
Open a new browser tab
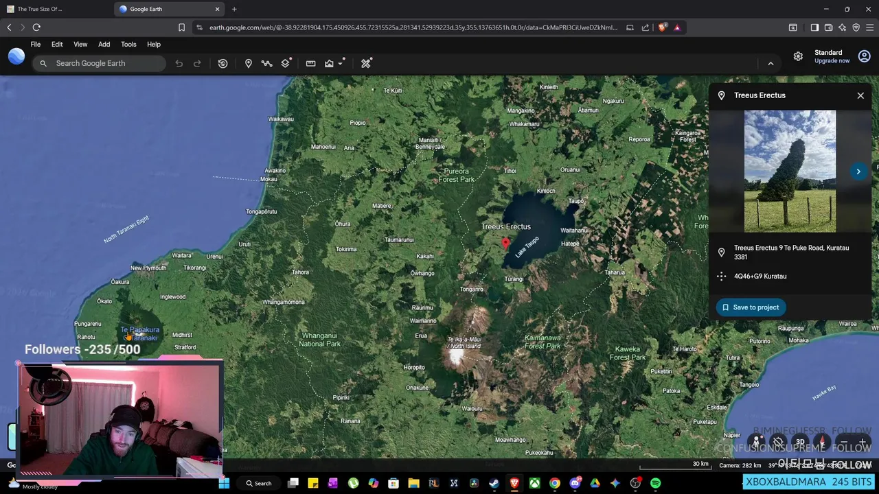[234, 9]
